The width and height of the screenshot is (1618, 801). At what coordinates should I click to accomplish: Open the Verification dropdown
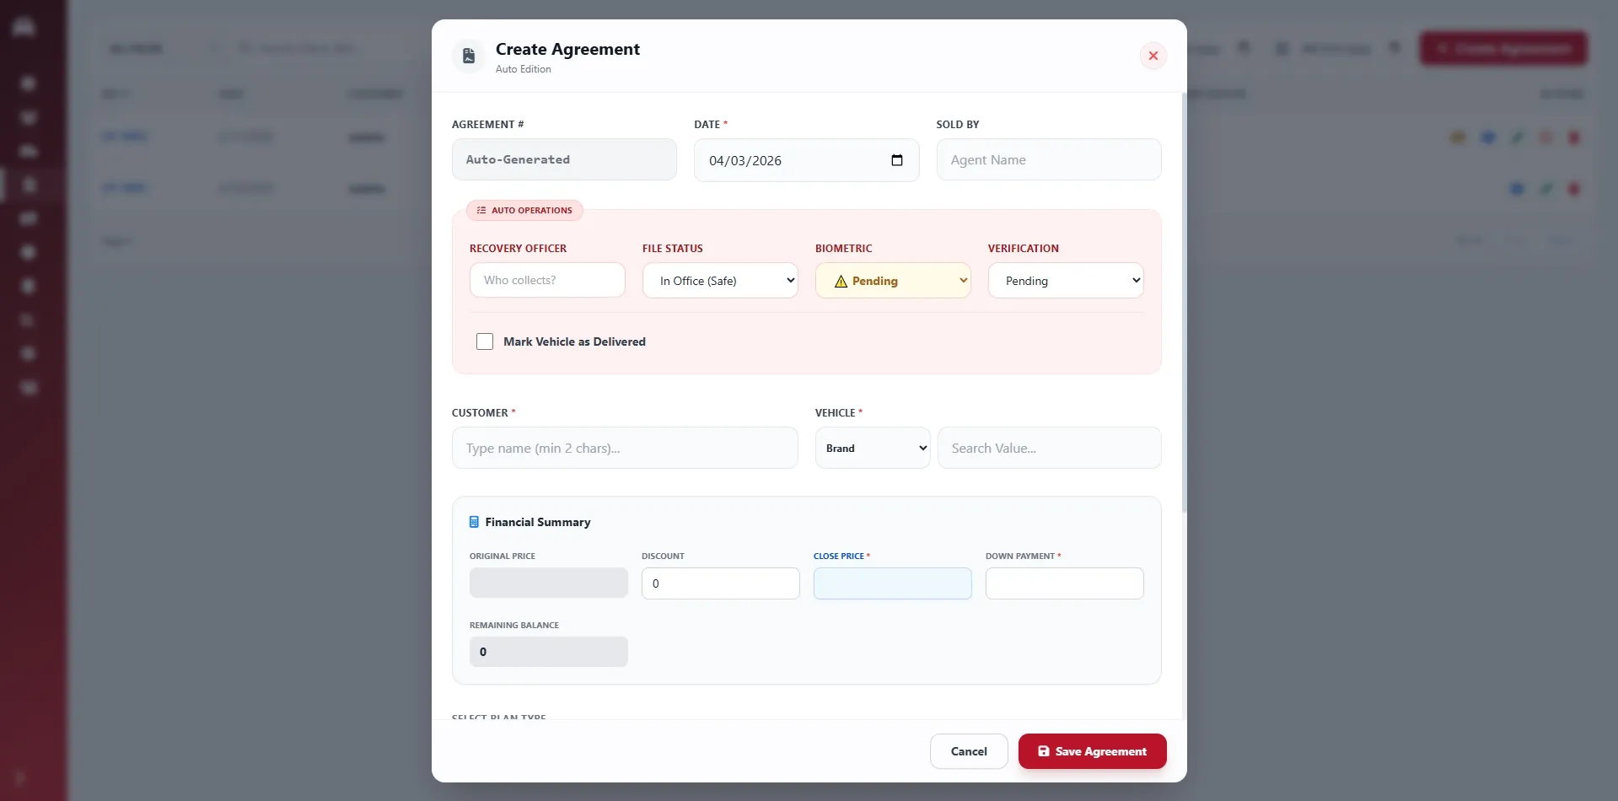[1065, 281]
